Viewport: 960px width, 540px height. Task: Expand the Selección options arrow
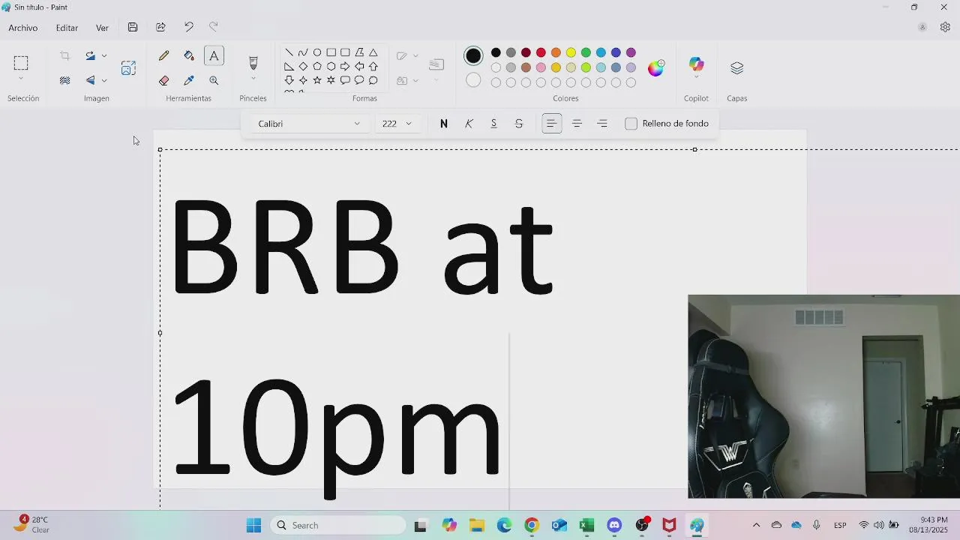pyautogui.click(x=21, y=79)
